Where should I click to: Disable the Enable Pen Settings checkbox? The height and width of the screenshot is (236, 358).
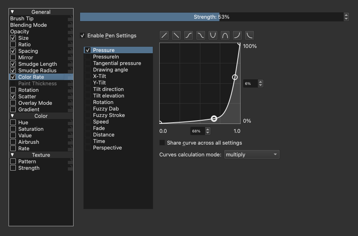[83, 36]
